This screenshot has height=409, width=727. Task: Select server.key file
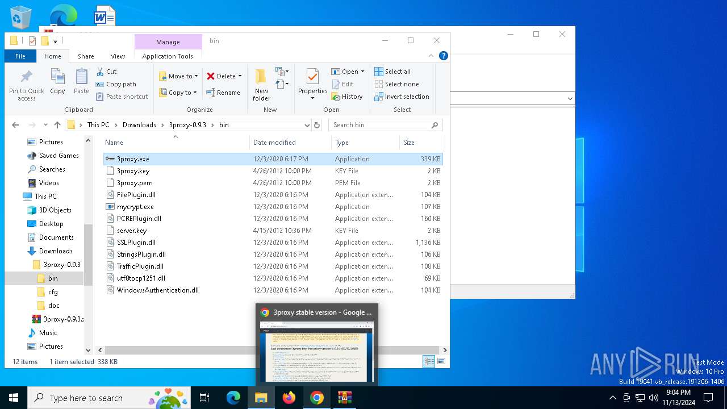pyautogui.click(x=273, y=231)
